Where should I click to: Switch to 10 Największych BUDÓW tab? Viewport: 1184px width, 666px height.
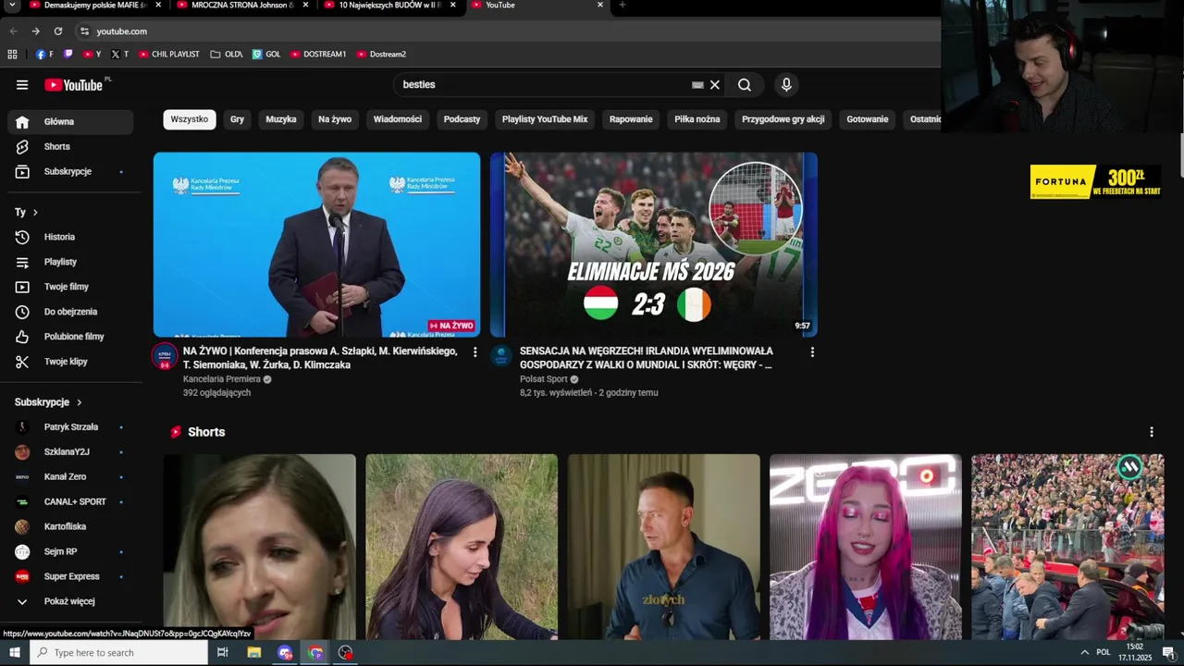point(388,6)
